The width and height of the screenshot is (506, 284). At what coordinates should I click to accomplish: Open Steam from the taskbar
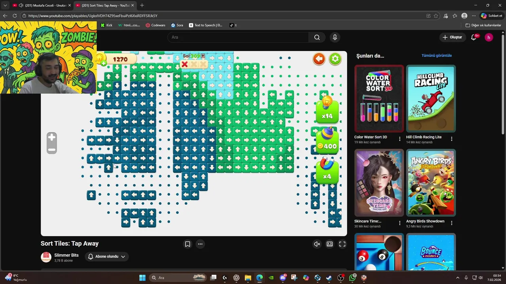point(329,278)
